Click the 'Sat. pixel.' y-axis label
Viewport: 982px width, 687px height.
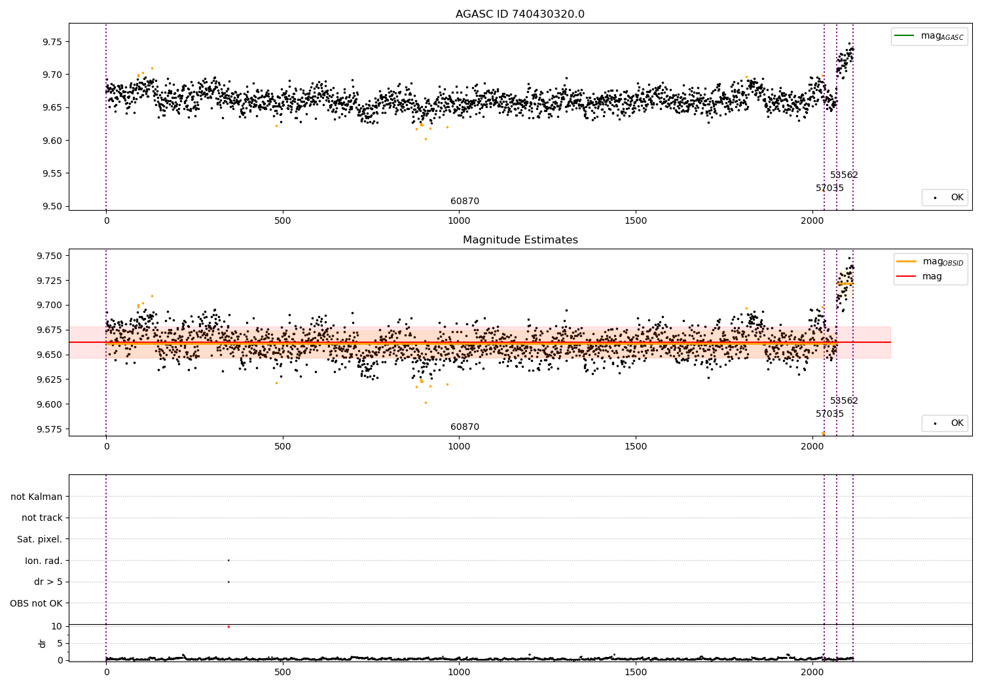(40, 539)
